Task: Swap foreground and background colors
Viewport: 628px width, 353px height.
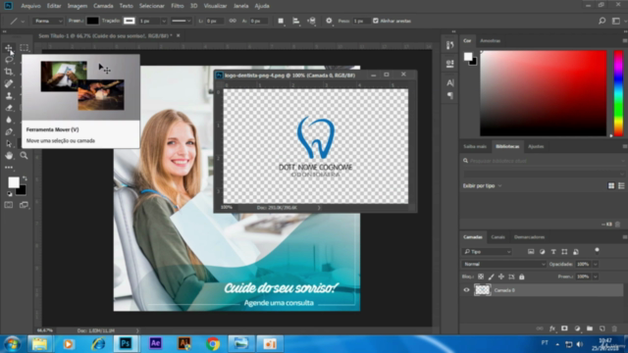Action: [25, 178]
